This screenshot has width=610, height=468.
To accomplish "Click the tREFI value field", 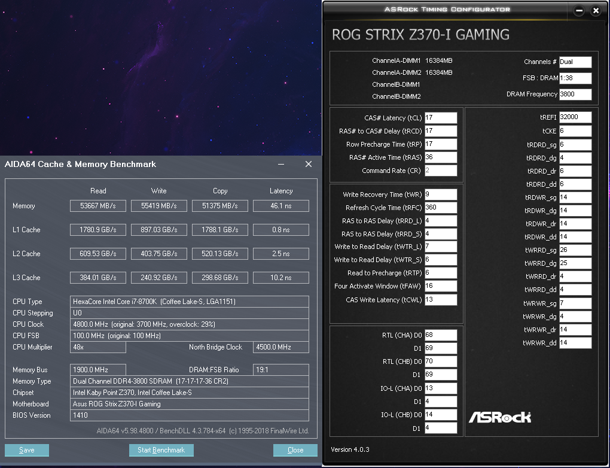I will (x=575, y=117).
